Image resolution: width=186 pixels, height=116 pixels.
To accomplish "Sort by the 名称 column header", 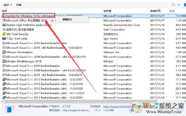I will click(x=5, y=11).
